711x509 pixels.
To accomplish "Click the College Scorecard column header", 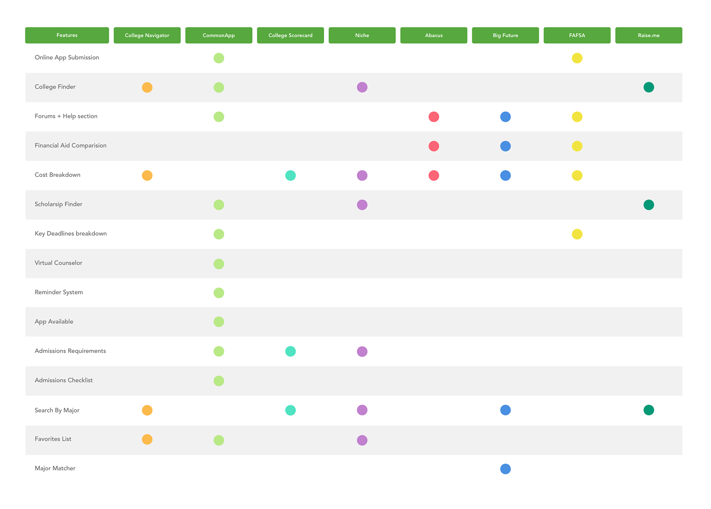I will coord(290,35).
